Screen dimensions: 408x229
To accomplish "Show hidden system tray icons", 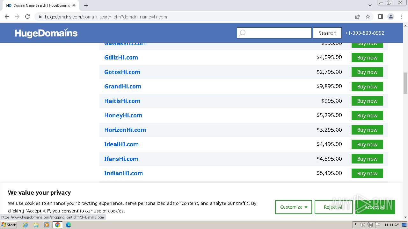I will click(355, 225).
